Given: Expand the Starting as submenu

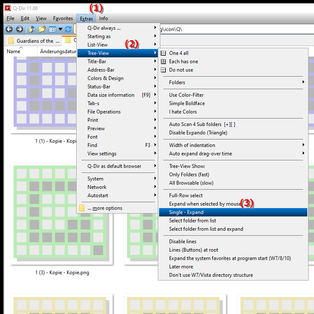Looking at the screenshot, I should [118, 36].
